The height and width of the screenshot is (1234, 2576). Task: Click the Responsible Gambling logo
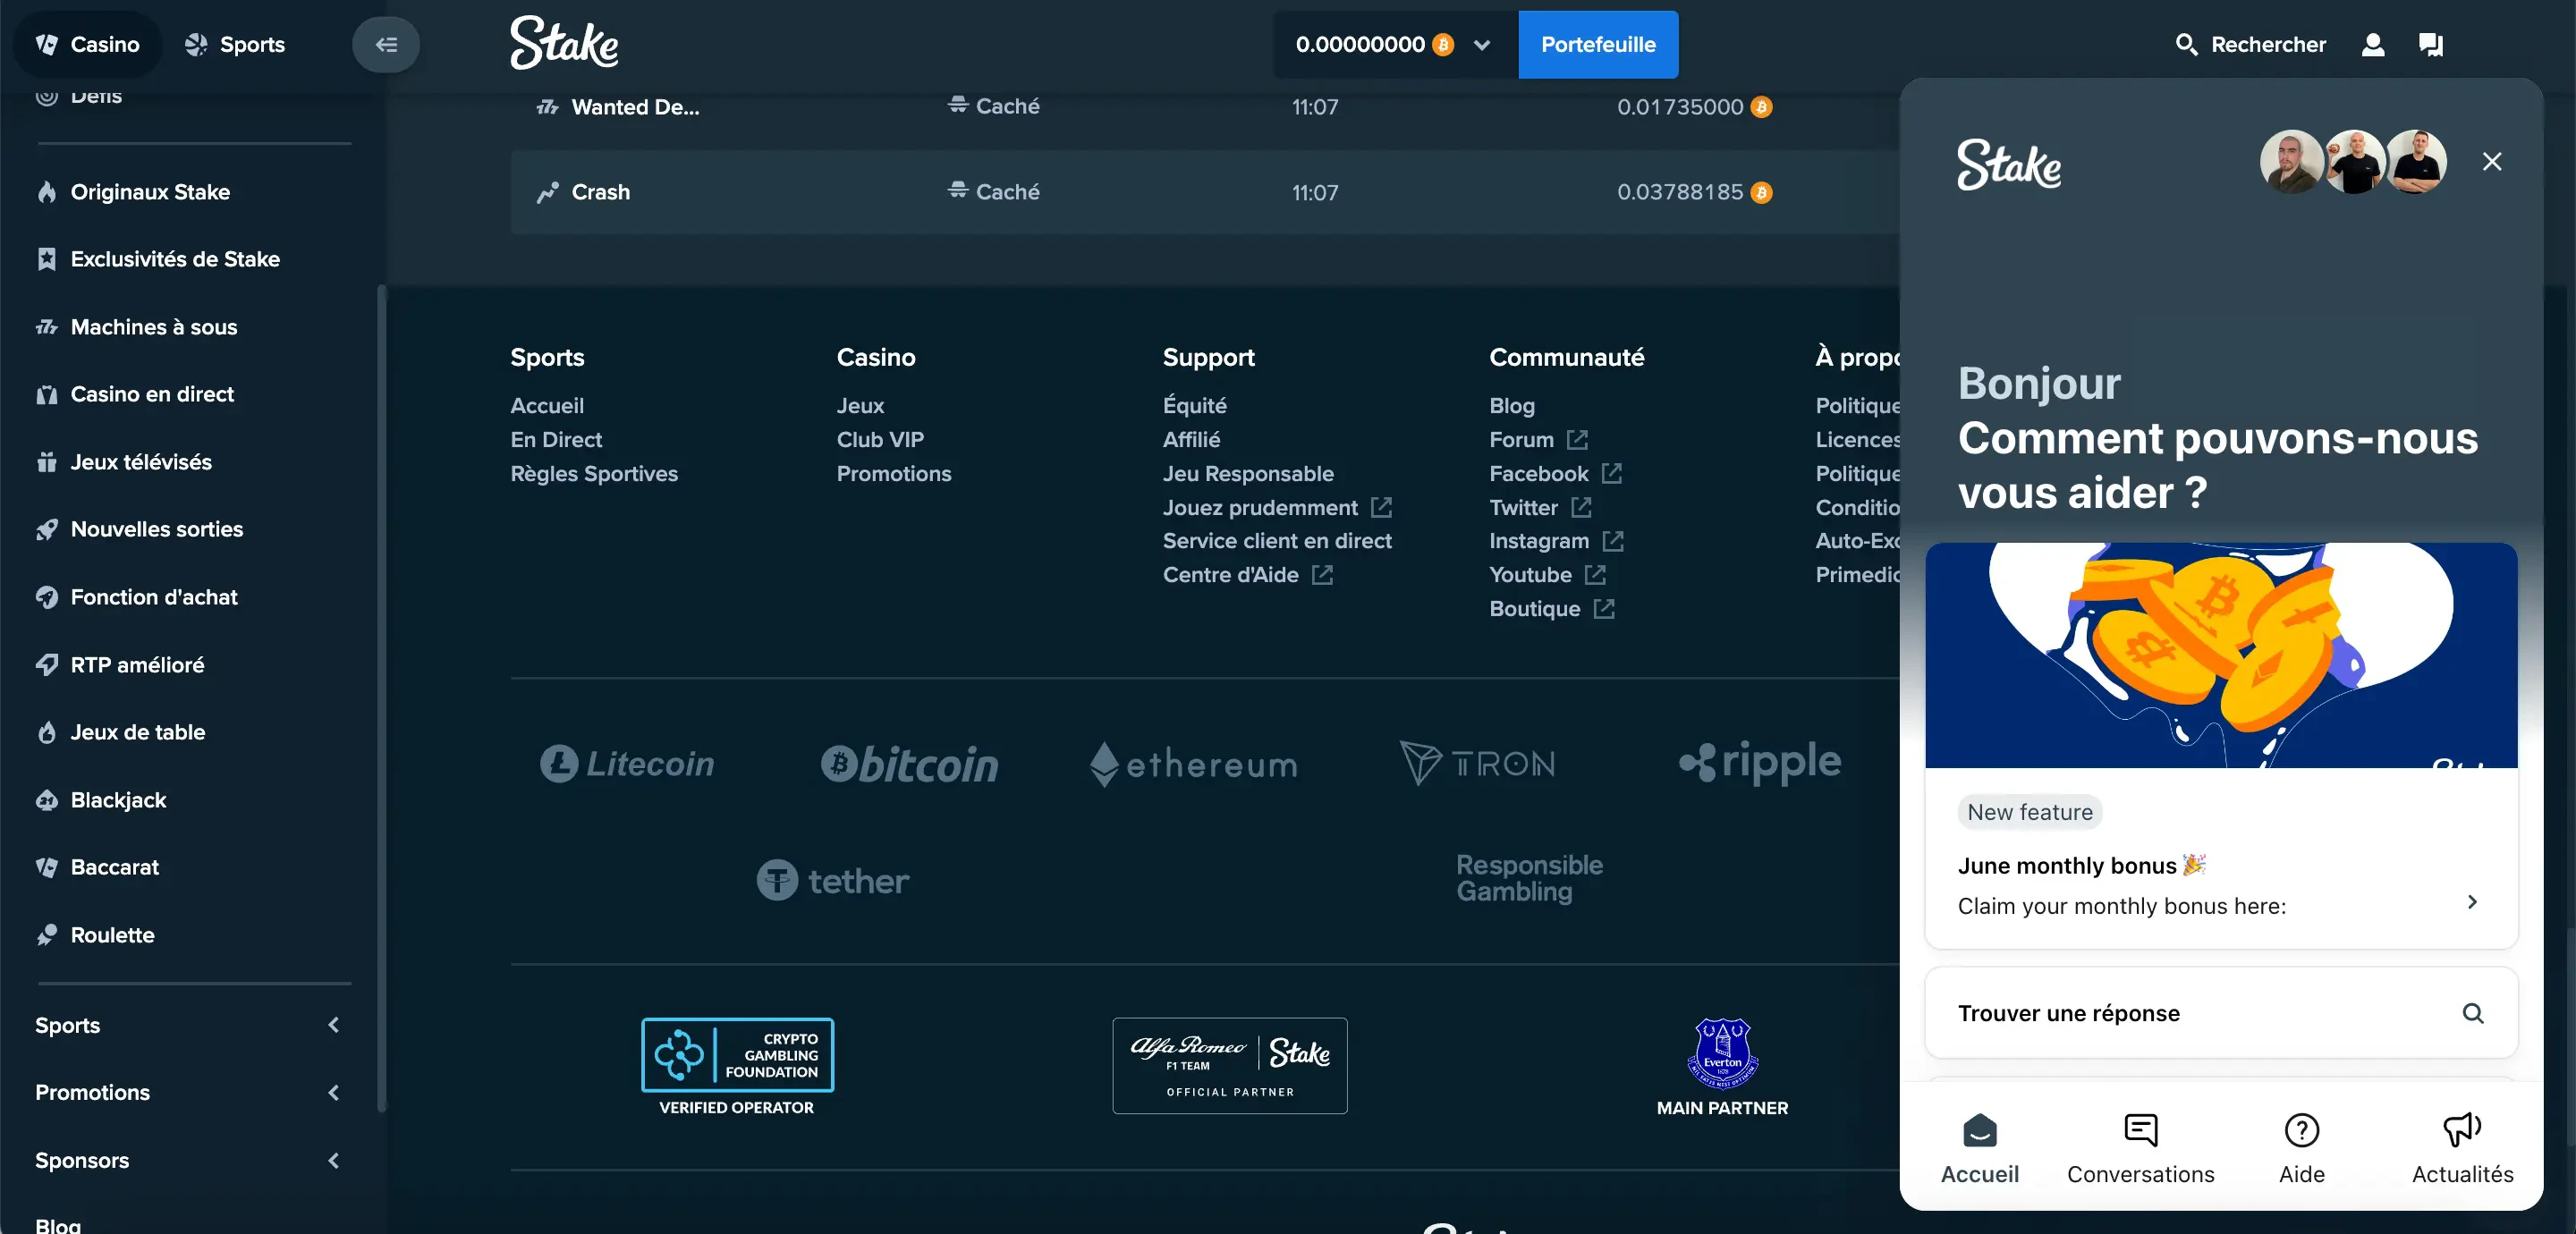point(1529,878)
